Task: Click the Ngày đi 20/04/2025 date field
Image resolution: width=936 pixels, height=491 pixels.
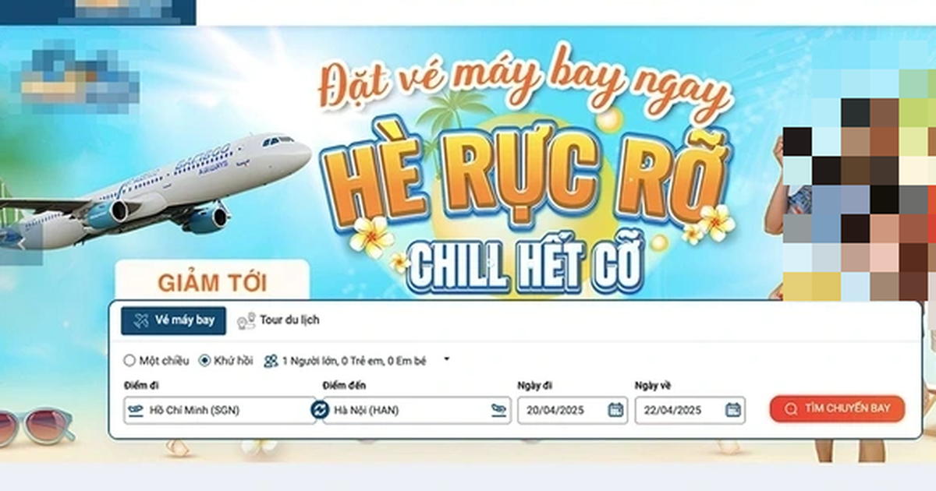Action: (573, 410)
